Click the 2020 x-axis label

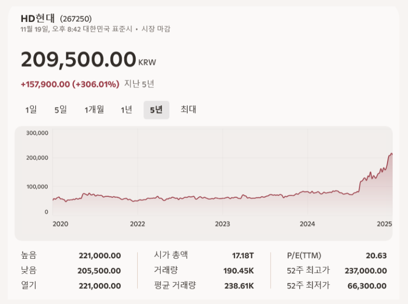61,224
